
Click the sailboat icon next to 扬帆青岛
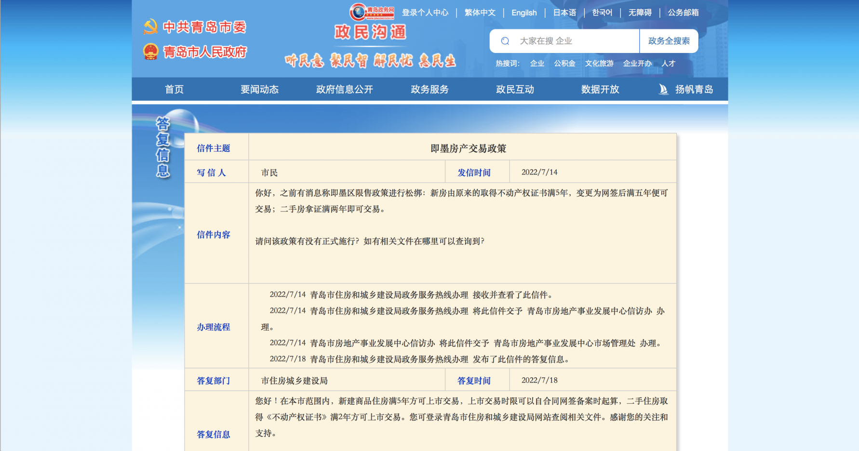(663, 89)
